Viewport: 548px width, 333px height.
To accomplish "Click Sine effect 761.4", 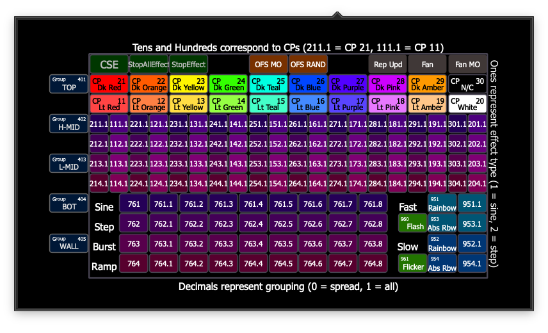I will click(253, 204).
